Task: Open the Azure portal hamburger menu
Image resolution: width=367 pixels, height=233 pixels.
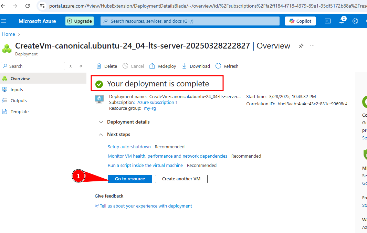Action: coord(3,21)
